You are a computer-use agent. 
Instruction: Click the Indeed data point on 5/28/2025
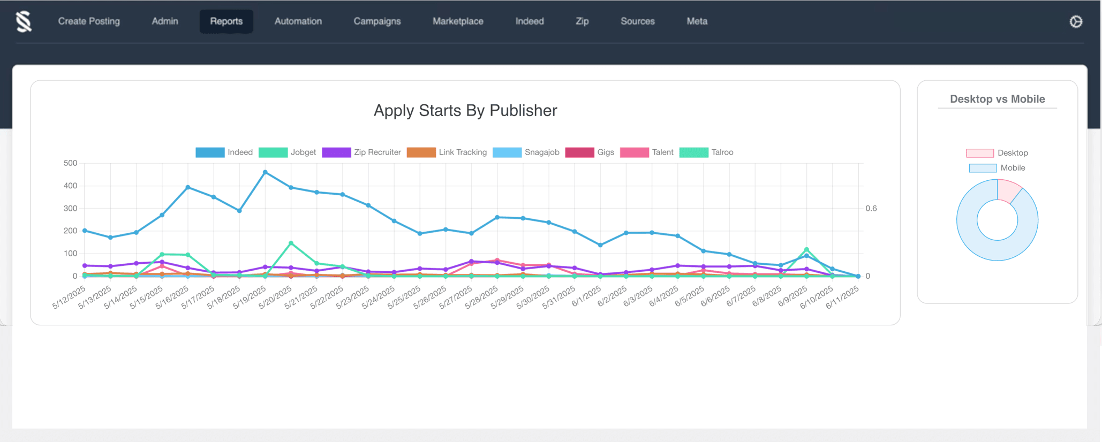pyautogui.click(x=497, y=217)
